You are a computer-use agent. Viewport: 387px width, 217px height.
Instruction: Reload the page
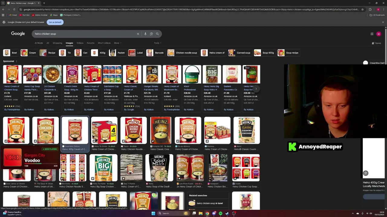point(14,9)
